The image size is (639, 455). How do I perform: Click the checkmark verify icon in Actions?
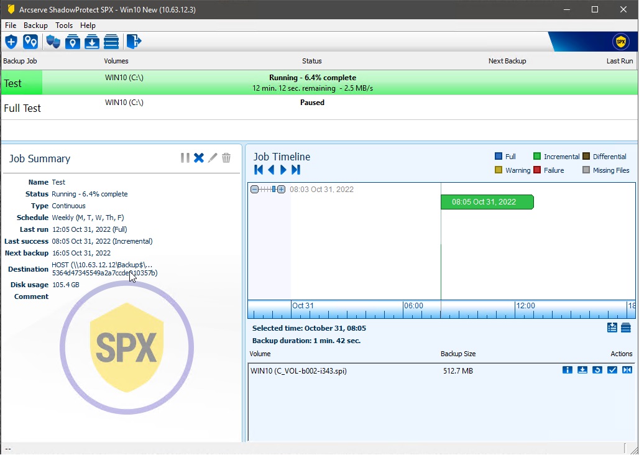click(x=612, y=370)
